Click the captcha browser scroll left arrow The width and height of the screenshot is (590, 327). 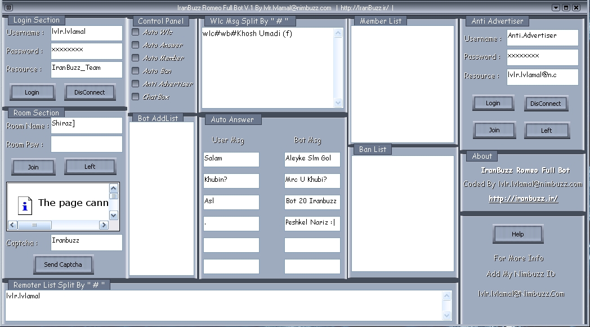click(12, 225)
